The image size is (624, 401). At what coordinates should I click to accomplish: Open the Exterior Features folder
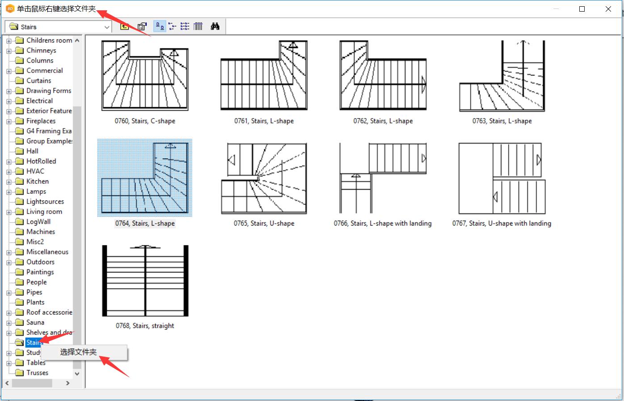[x=49, y=111]
